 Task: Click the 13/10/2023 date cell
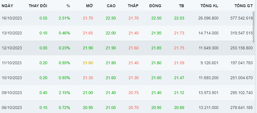[12, 33]
